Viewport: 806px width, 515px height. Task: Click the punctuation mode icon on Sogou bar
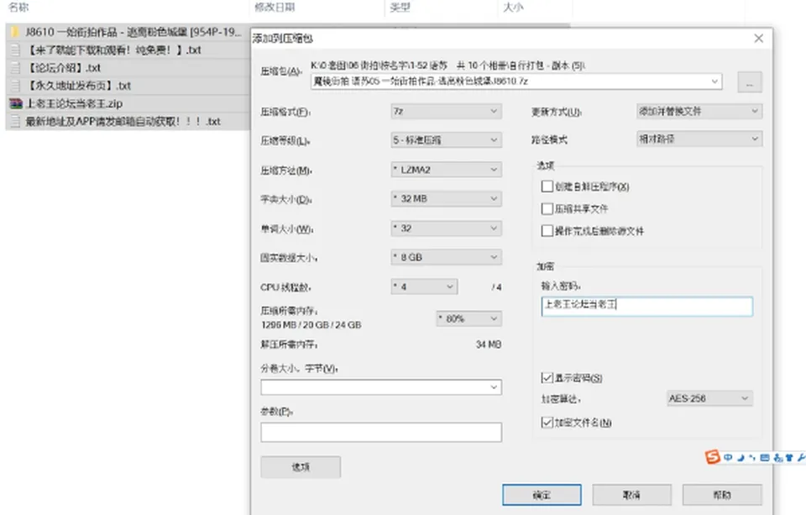pos(752,457)
